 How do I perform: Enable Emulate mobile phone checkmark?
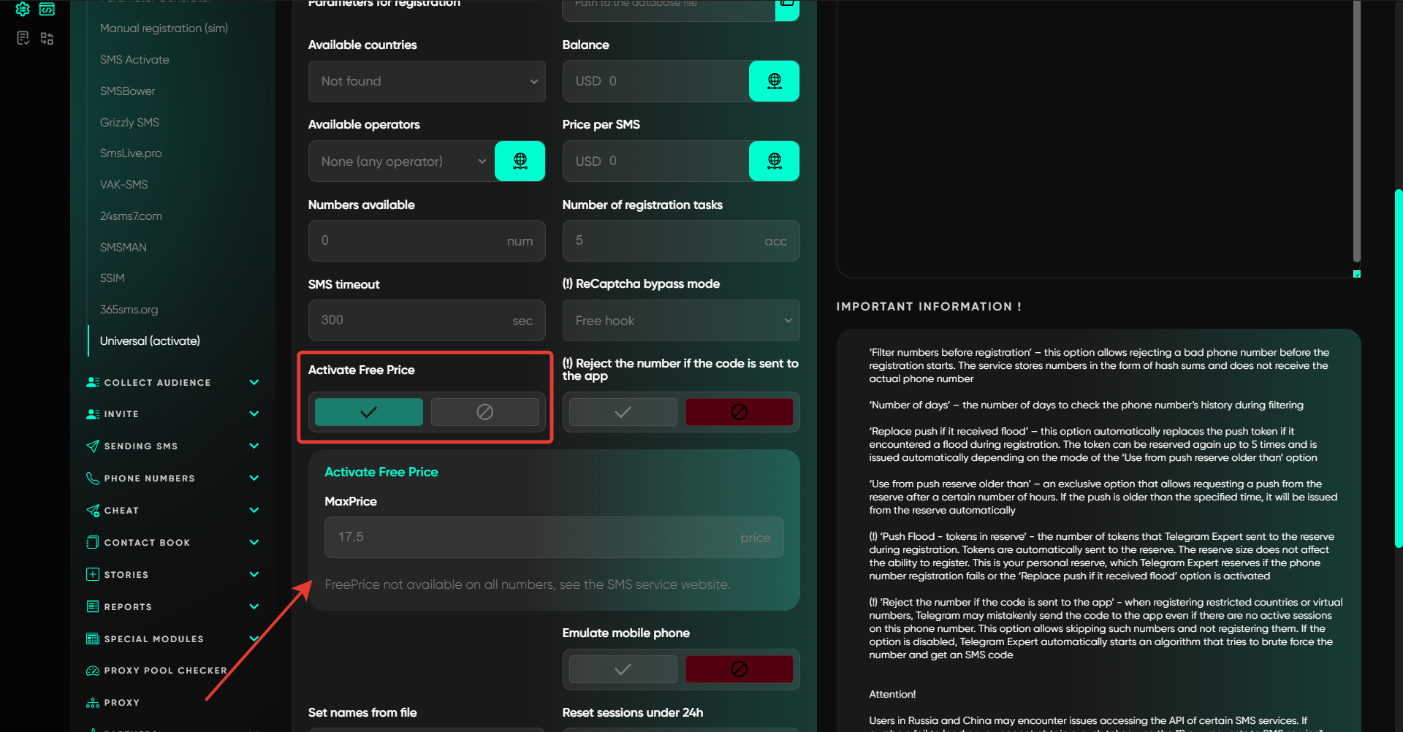tap(623, 669)
